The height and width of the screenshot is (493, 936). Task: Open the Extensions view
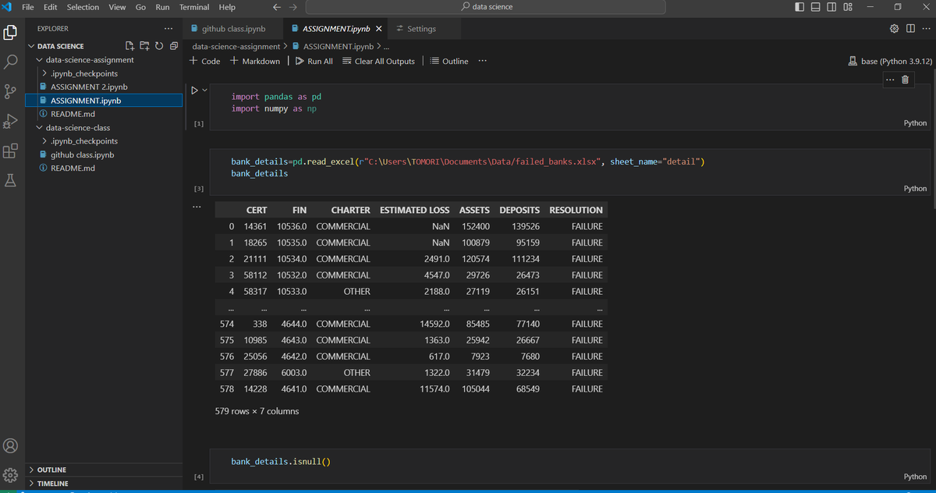(x=11, y=151)
